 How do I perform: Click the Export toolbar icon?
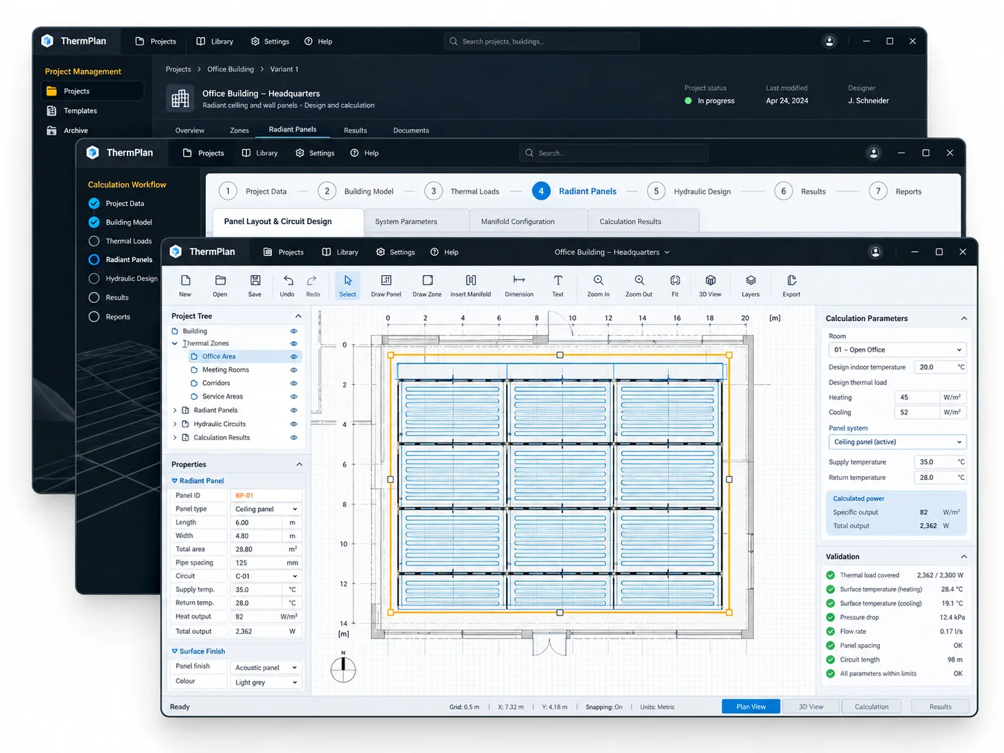pos(791,285)
